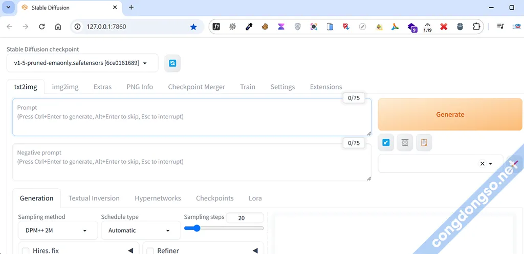Open the PNG Info tab
This screenshot has height=254, width=524.
click(x=140, y=87)
